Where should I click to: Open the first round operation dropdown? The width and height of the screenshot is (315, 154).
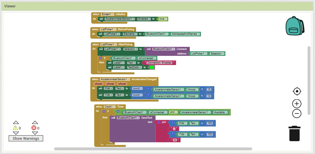(x=137, y=89)
